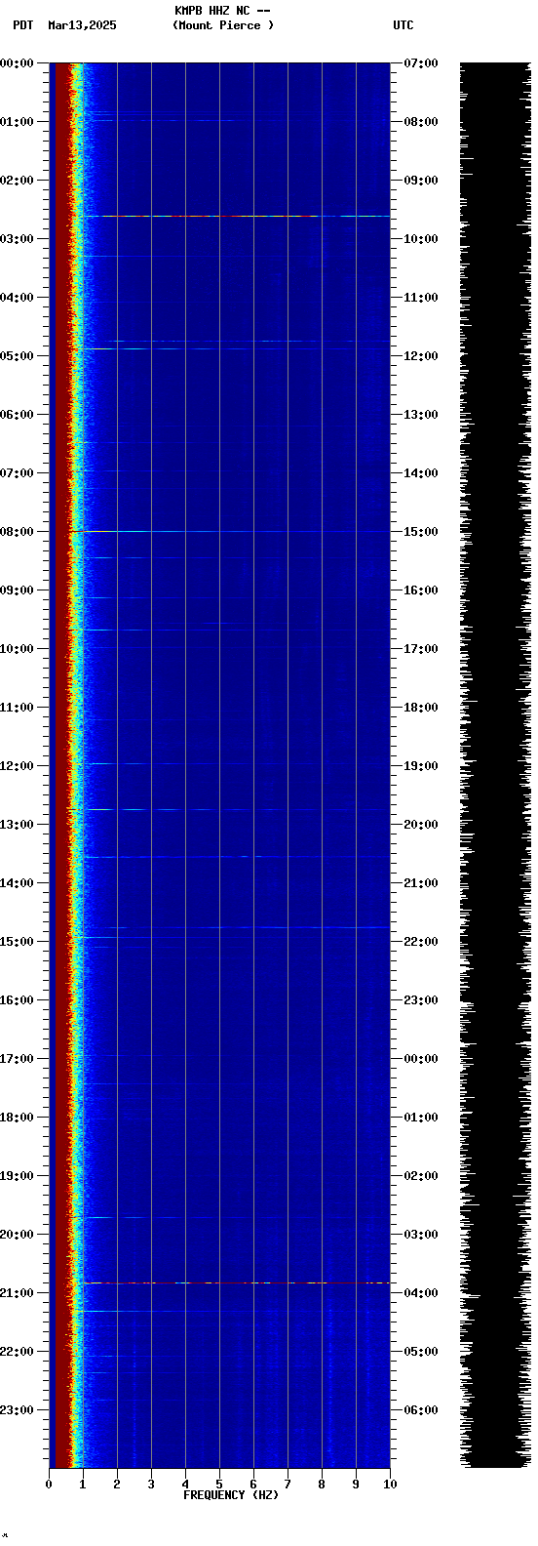Click the PDT time label '12:00'
Viewport: 538px width, 1546px height.
coord(17,766)
